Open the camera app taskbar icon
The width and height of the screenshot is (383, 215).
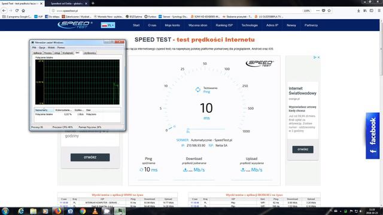(x=71, y=211)
